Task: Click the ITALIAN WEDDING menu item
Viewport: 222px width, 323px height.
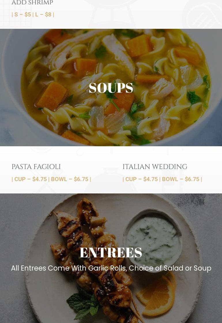Action: point(155,167)
